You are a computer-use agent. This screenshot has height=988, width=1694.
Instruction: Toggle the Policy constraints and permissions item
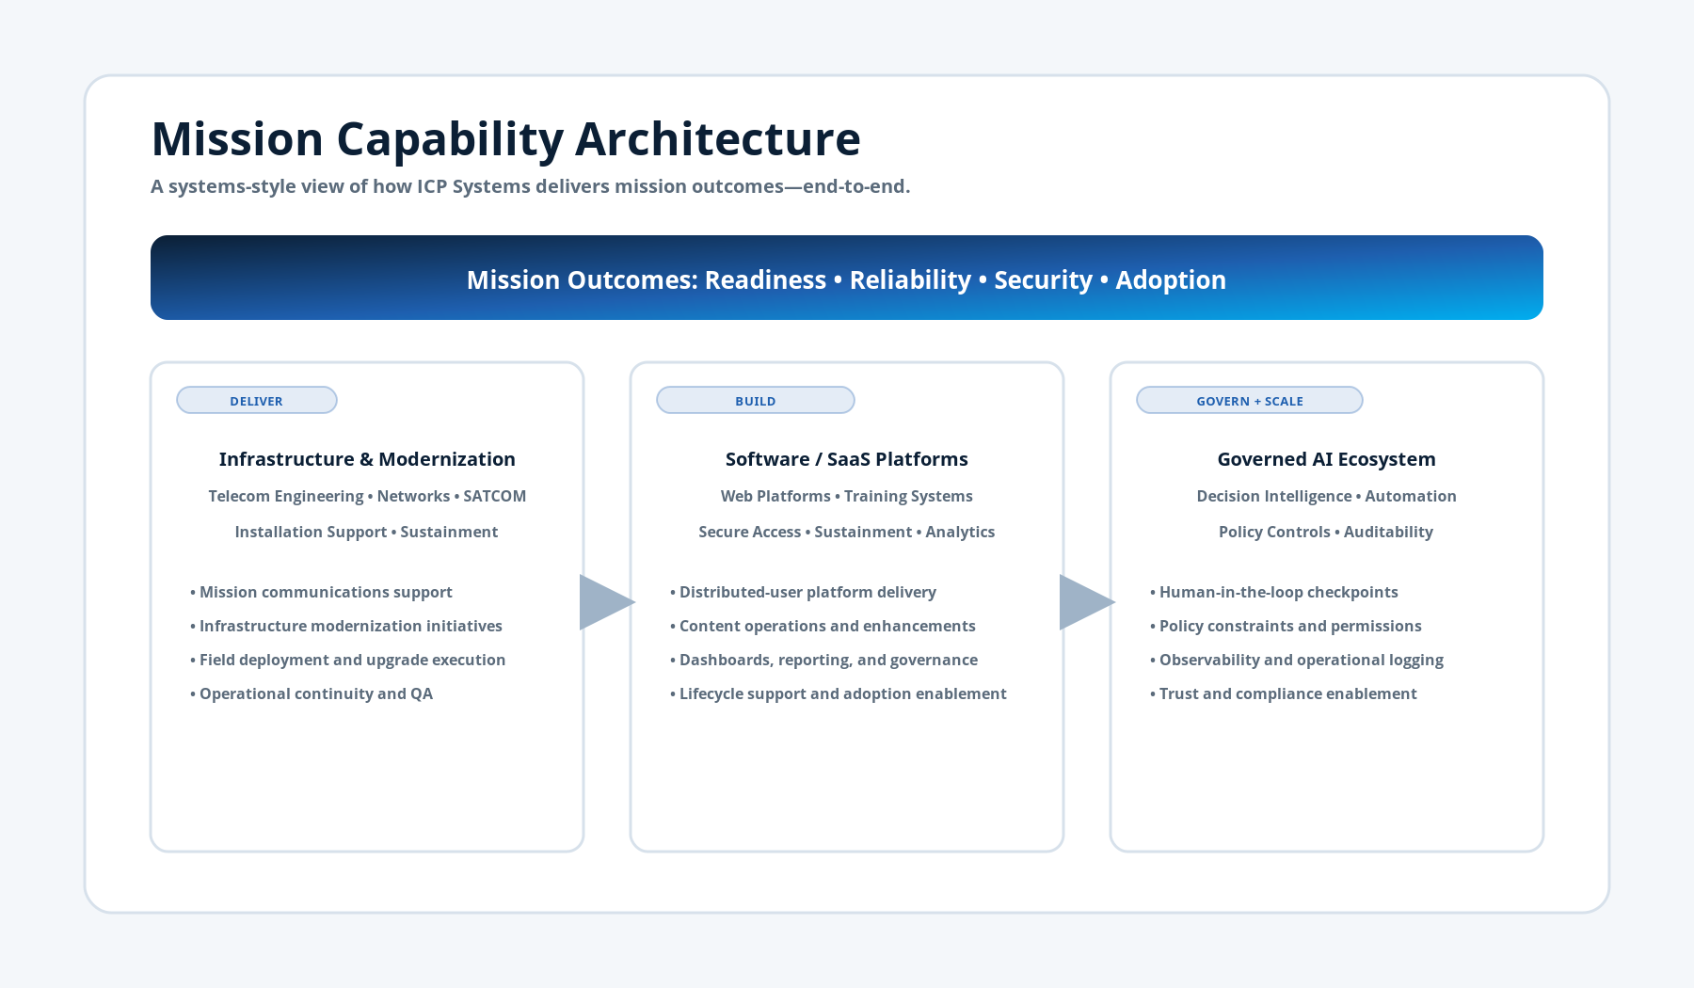tap(1288, 626)
